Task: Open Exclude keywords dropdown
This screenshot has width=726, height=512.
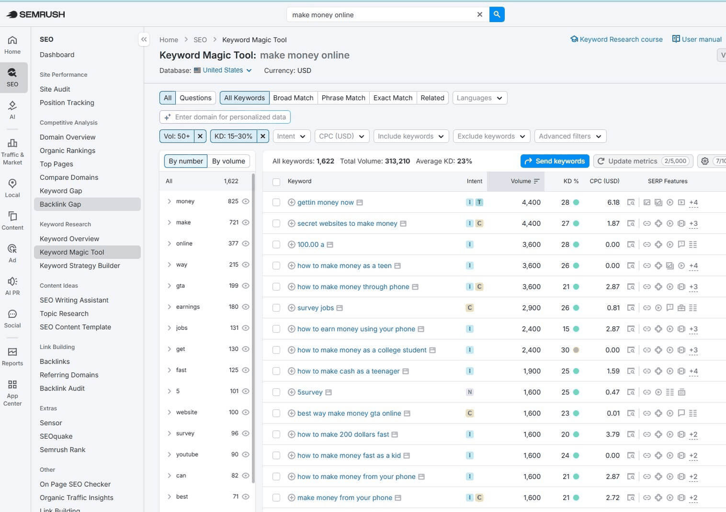Action: [492, 136]
